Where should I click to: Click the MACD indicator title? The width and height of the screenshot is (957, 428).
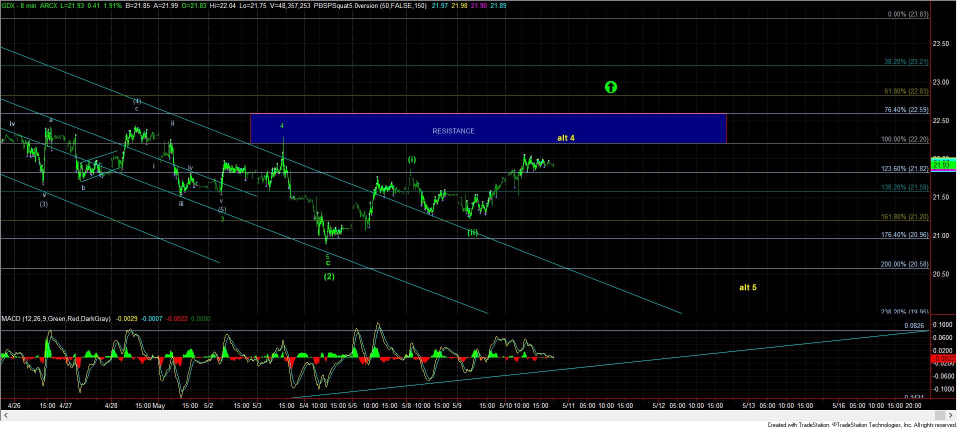56,318
